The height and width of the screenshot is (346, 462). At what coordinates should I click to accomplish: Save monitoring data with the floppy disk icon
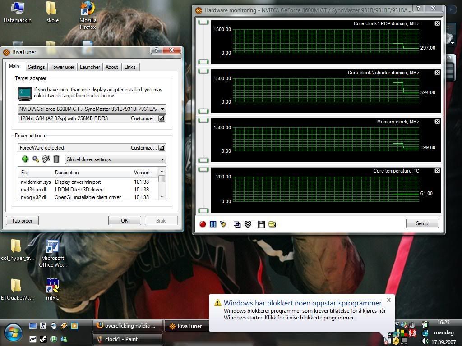point(261,224)
